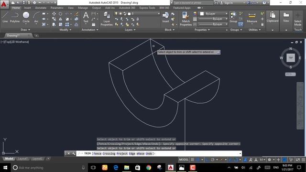Select the eRase option in command line
This screenshot has width=306, height=172.
[x=140, y=154]
